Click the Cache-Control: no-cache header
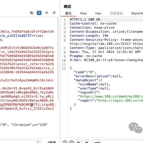This screenshot has height=143, width=143. 93,24
